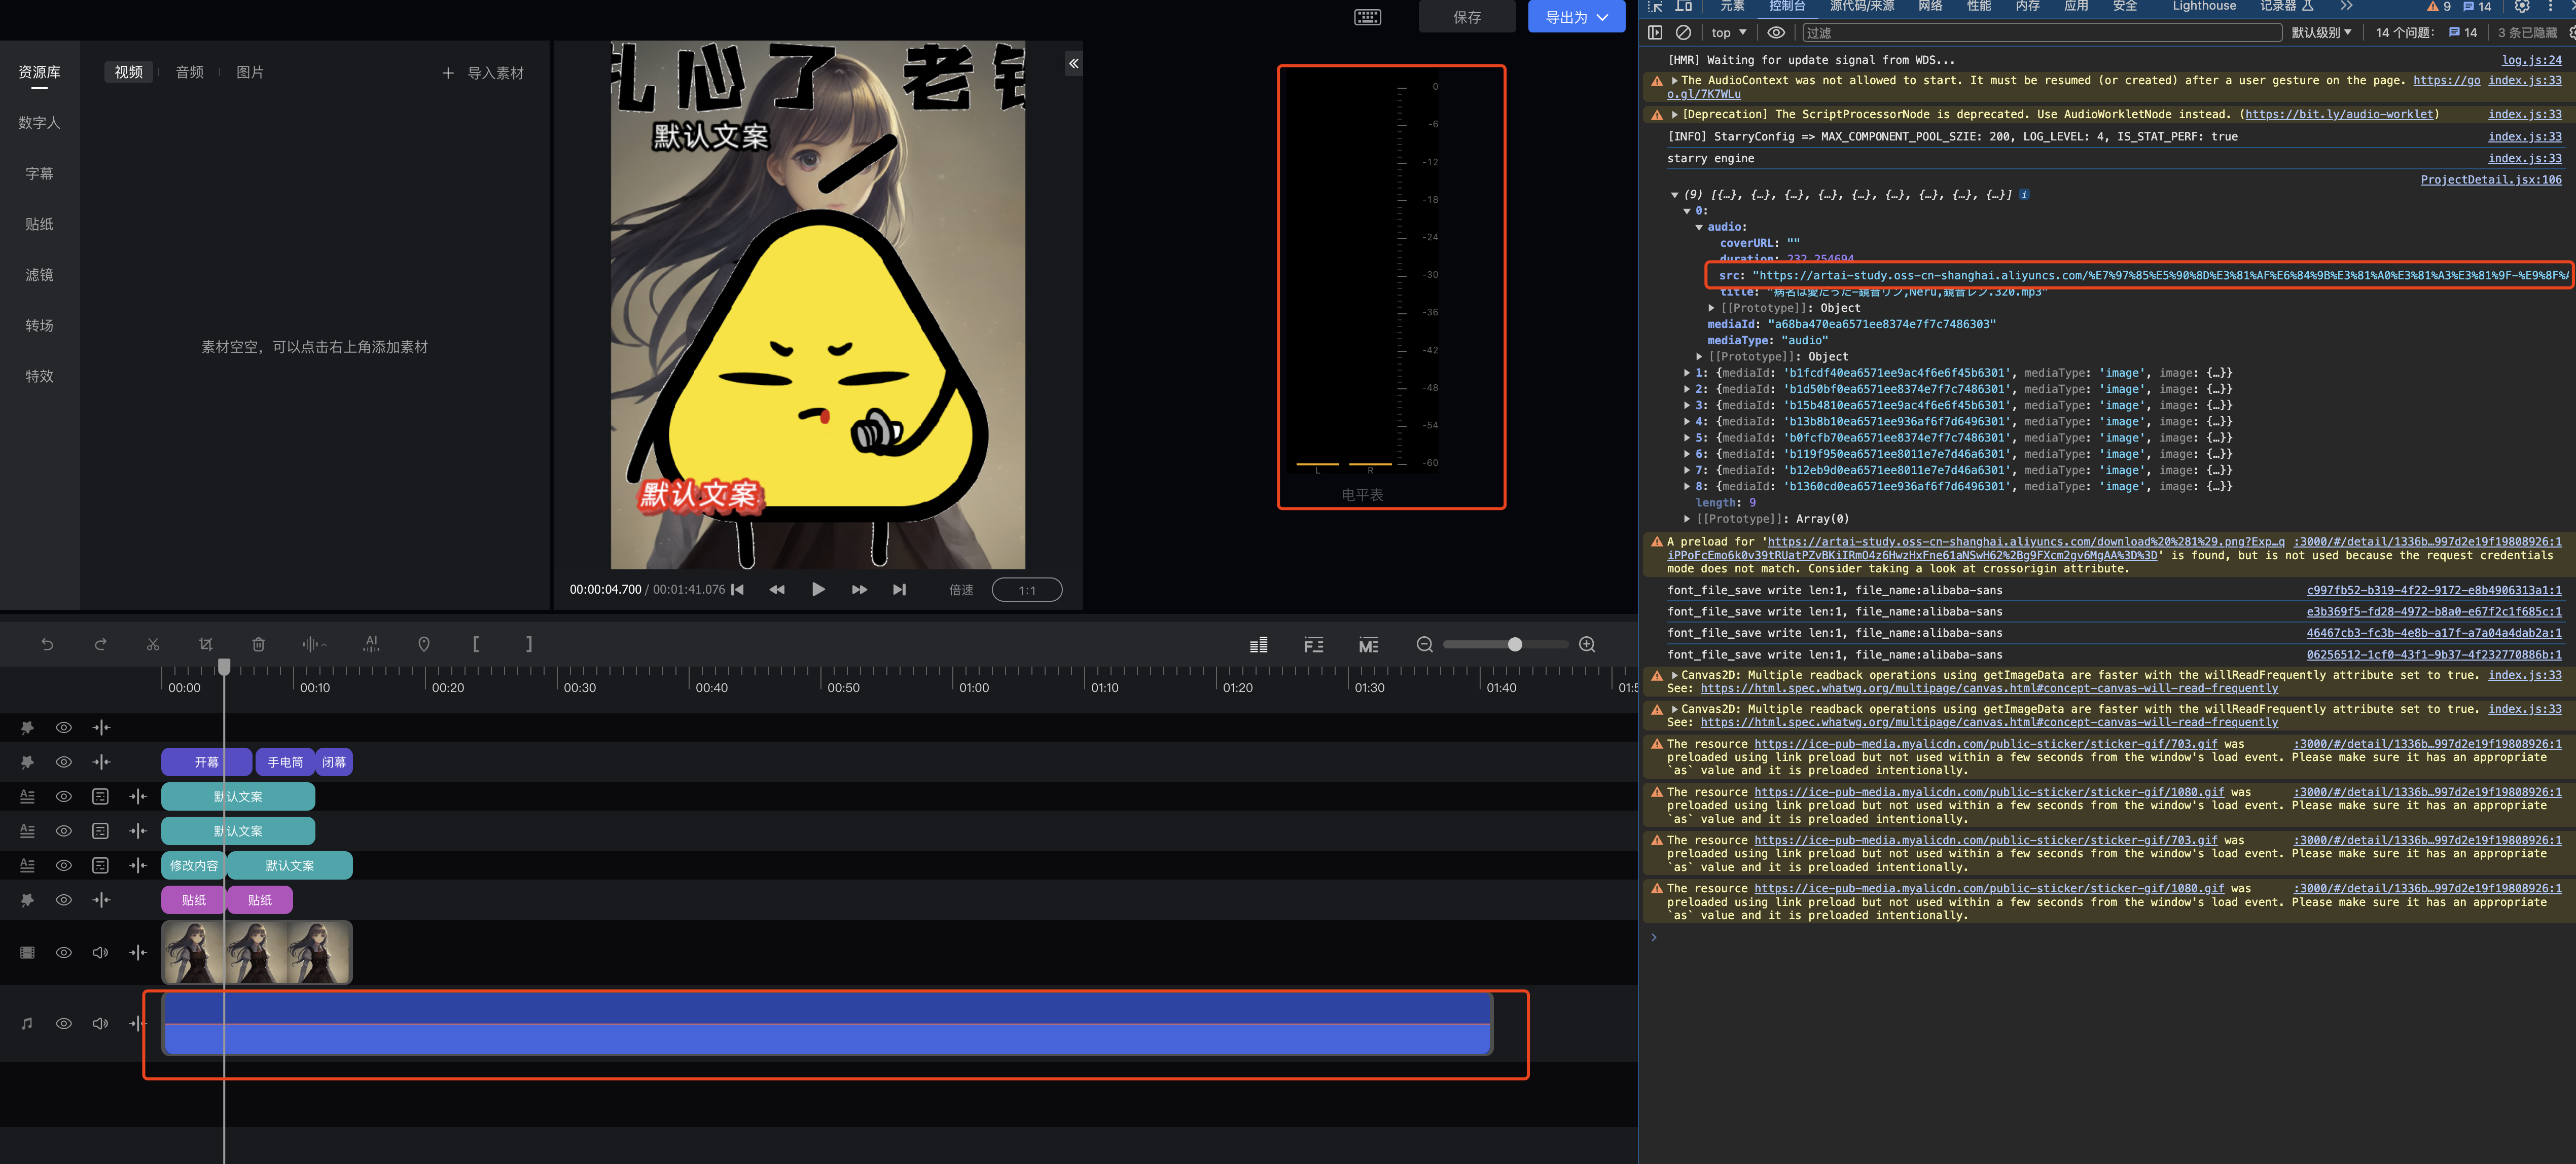Open the 导出为 export dropdown
The height and width of the screenshot is (1164, 2576).
(x=1576, y=17)
